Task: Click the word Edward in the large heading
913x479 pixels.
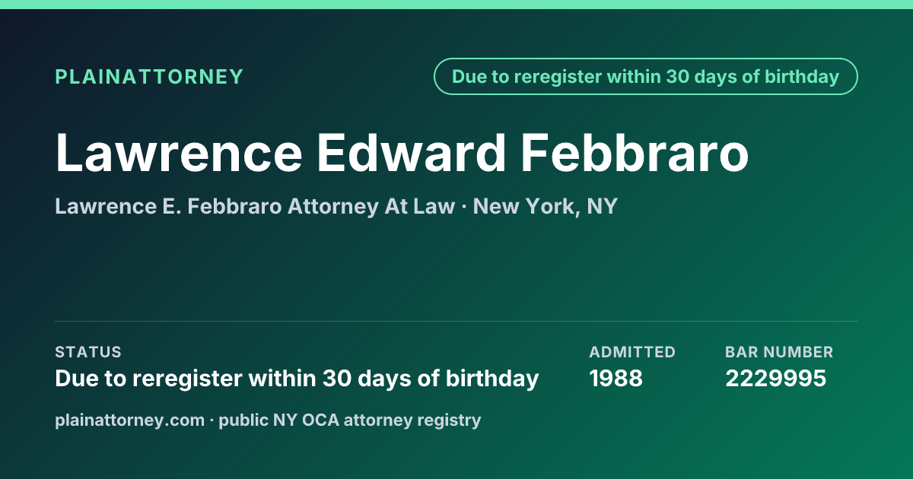Action: coord(412,153)
